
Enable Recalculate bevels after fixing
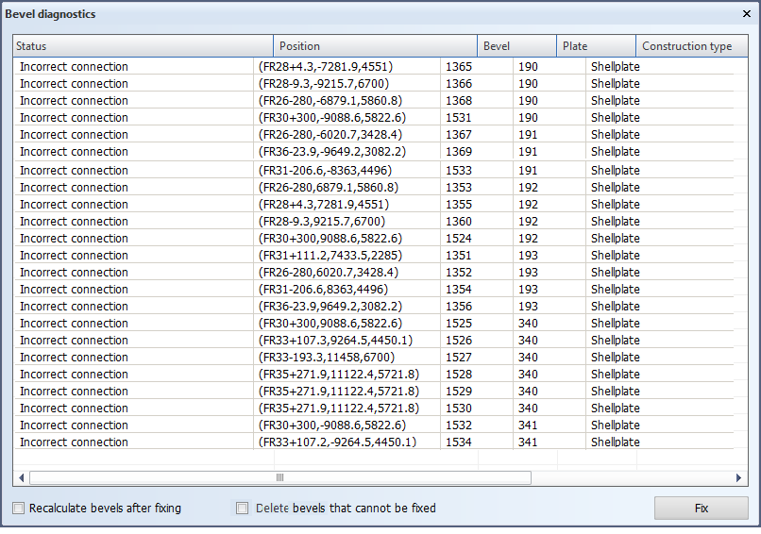19,509
